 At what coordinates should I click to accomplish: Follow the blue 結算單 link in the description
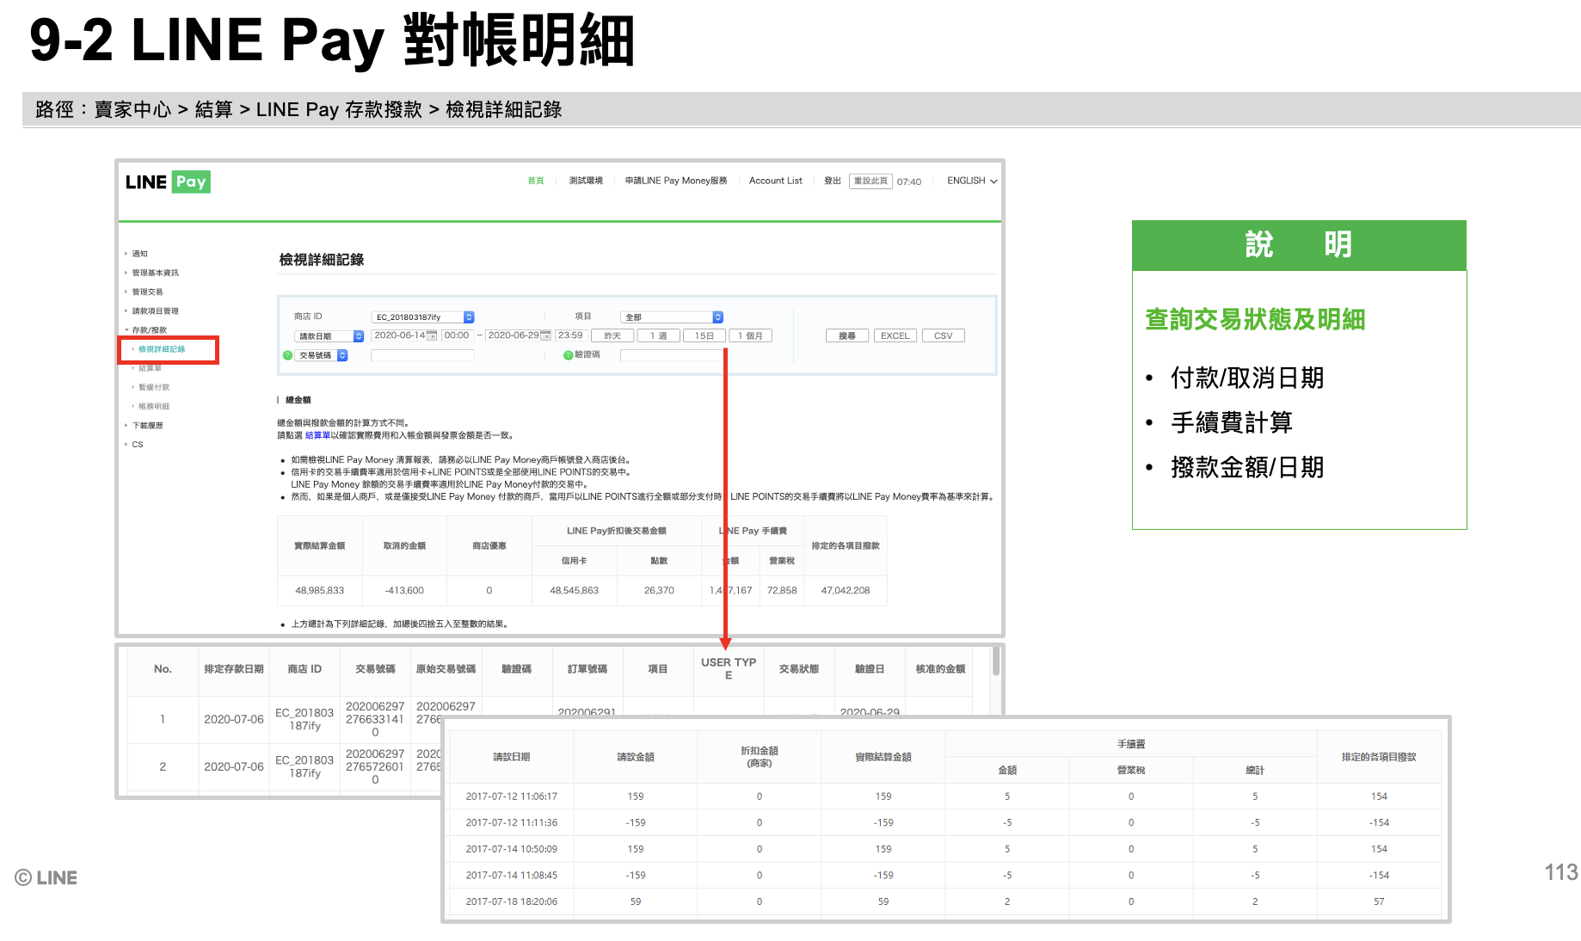[x=317, y=435]
